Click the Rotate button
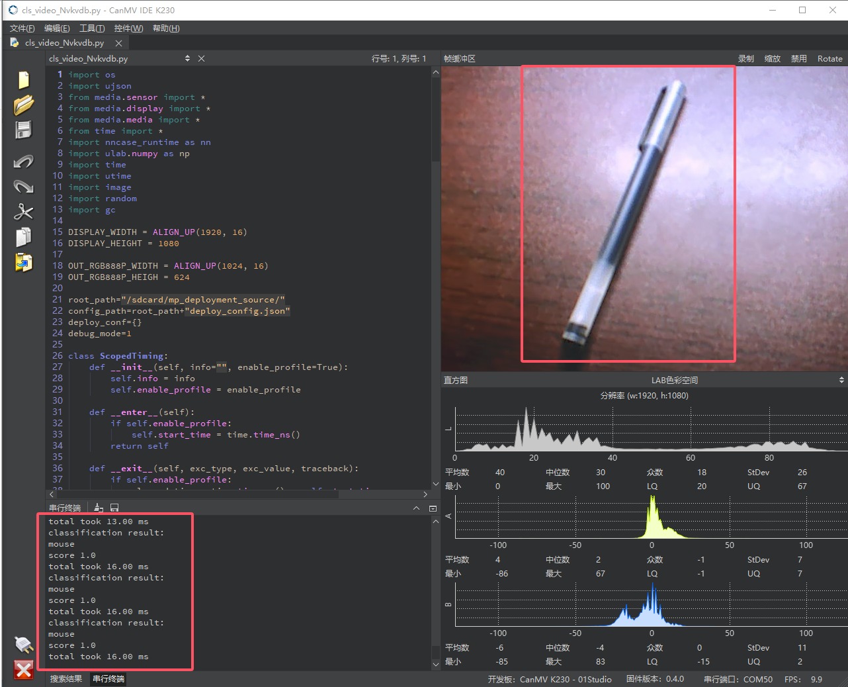Image resolution: width=848 pixels, height=687 pixels. pyautogui.click(x=829, y=59)
